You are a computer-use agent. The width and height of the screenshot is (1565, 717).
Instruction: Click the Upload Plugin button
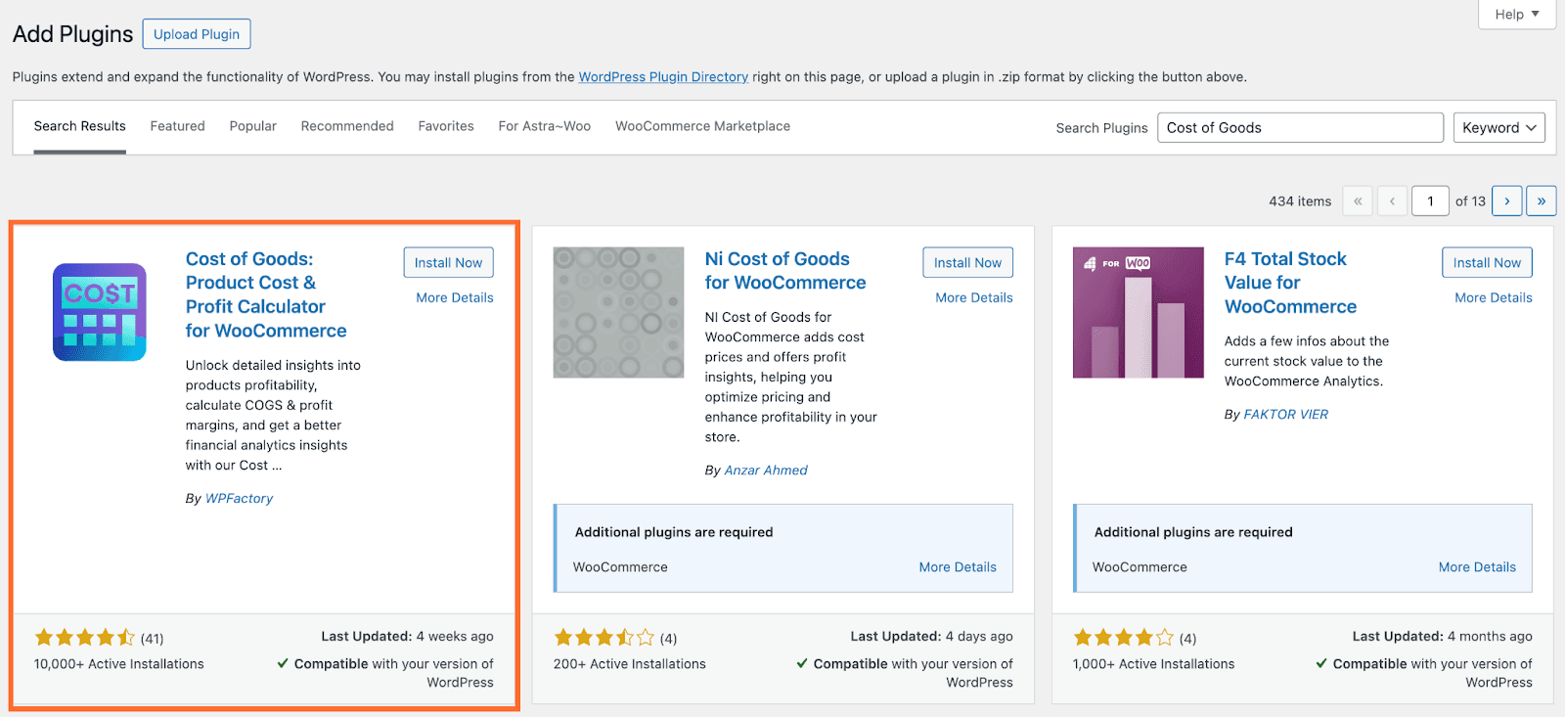pyautogui.click(x=197, y=33)
